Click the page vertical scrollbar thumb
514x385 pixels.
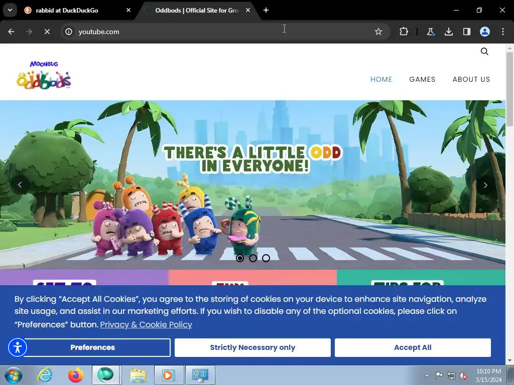click(509, 88)
